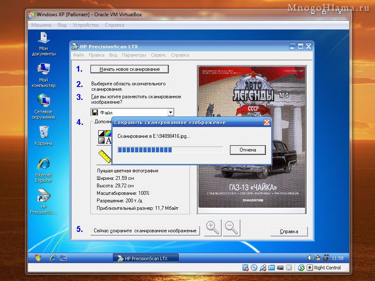Image resolution: width=375 pixels, height=281 pixels.
Task: Open VirtualBox Машина menu
Action: coord(41,25)
